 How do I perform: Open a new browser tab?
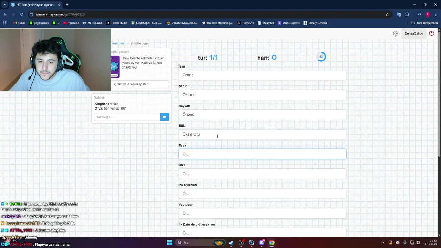coord(67,5)
